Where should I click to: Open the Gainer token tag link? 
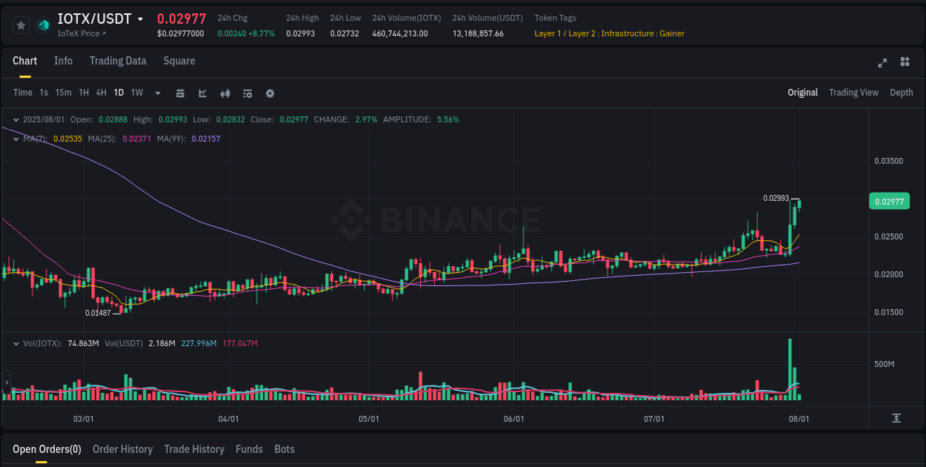point(672,33)
